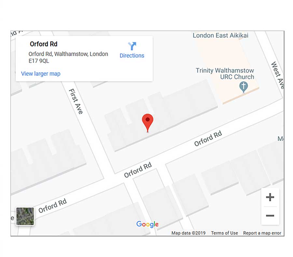This screenshot has width=293, height=257.
Task: Switch to satellite view thumbnail
Action: point(25,216)
